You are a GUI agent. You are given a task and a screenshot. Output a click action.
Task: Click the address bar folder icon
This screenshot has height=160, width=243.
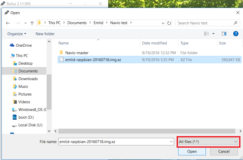coord(39,23)
